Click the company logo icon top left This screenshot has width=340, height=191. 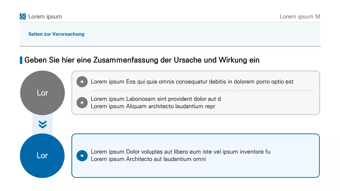23,16
